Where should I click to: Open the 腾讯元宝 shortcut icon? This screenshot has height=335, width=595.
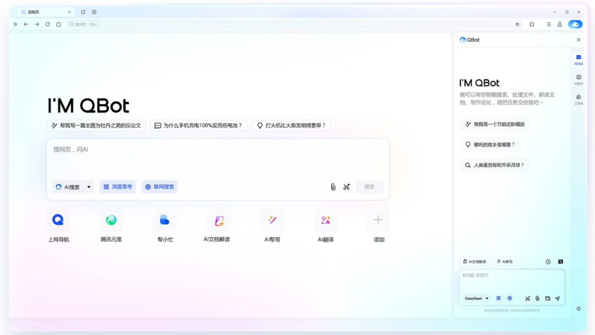tap(111, 220)
